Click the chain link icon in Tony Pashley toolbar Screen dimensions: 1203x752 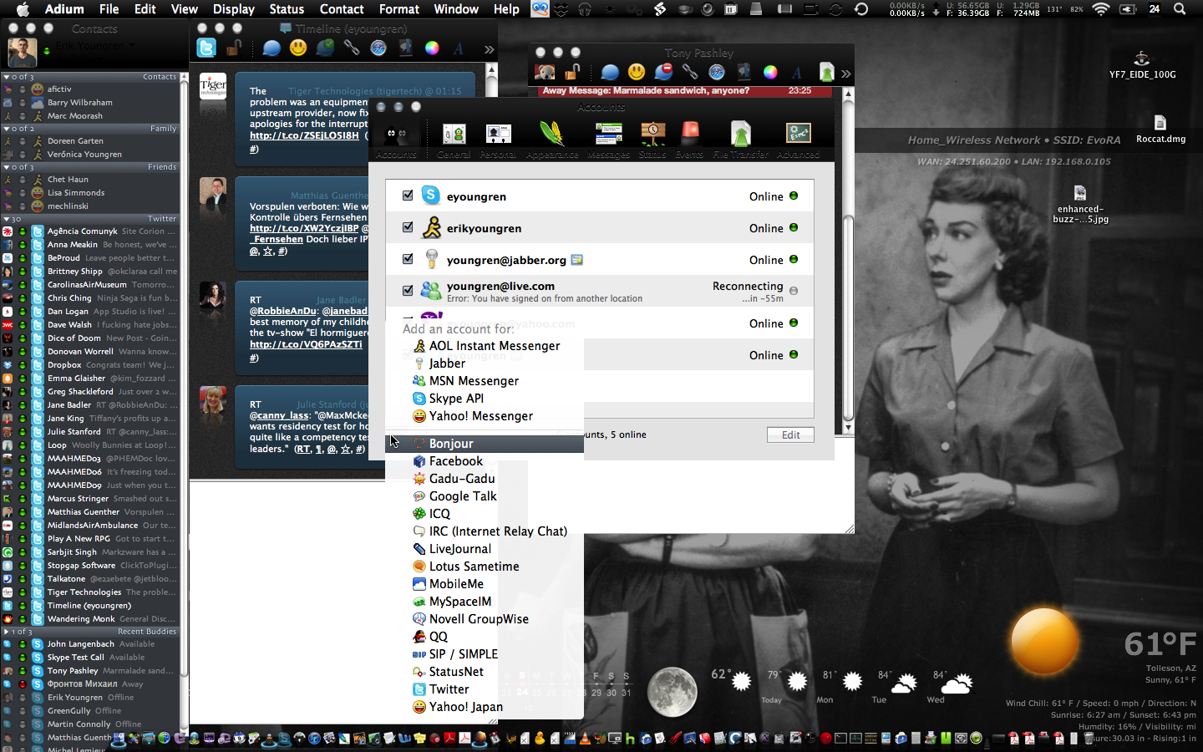[690, 73]
